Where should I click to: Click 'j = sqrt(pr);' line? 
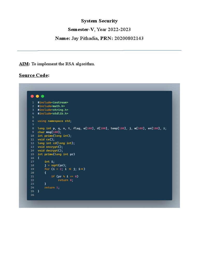pos(55,165)
